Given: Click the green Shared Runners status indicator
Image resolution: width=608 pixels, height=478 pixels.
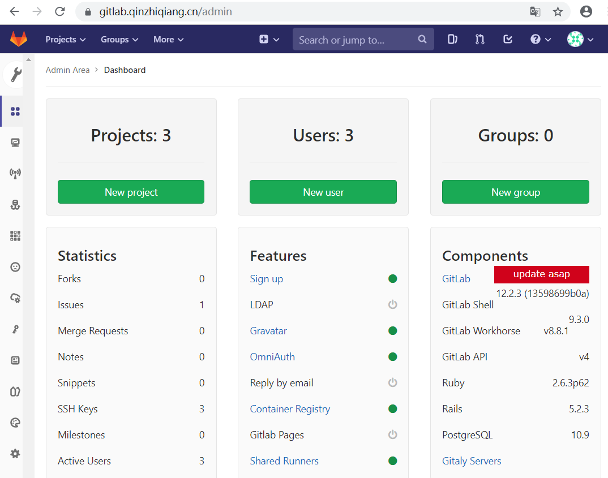Looking at the screenshot, I should click(392, 460).
